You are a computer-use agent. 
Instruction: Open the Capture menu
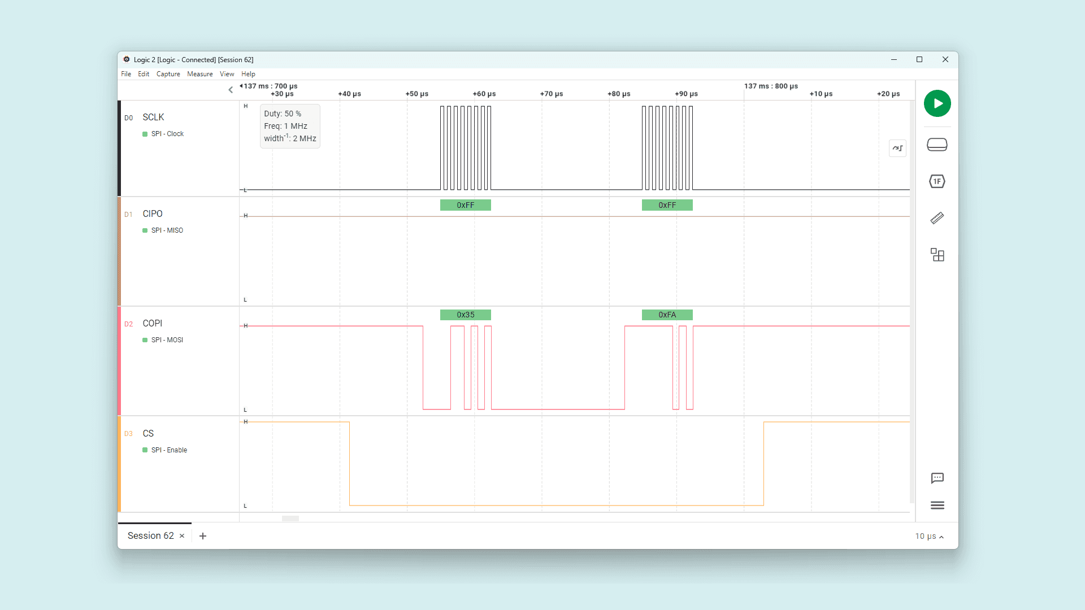(x=168, y=74)
